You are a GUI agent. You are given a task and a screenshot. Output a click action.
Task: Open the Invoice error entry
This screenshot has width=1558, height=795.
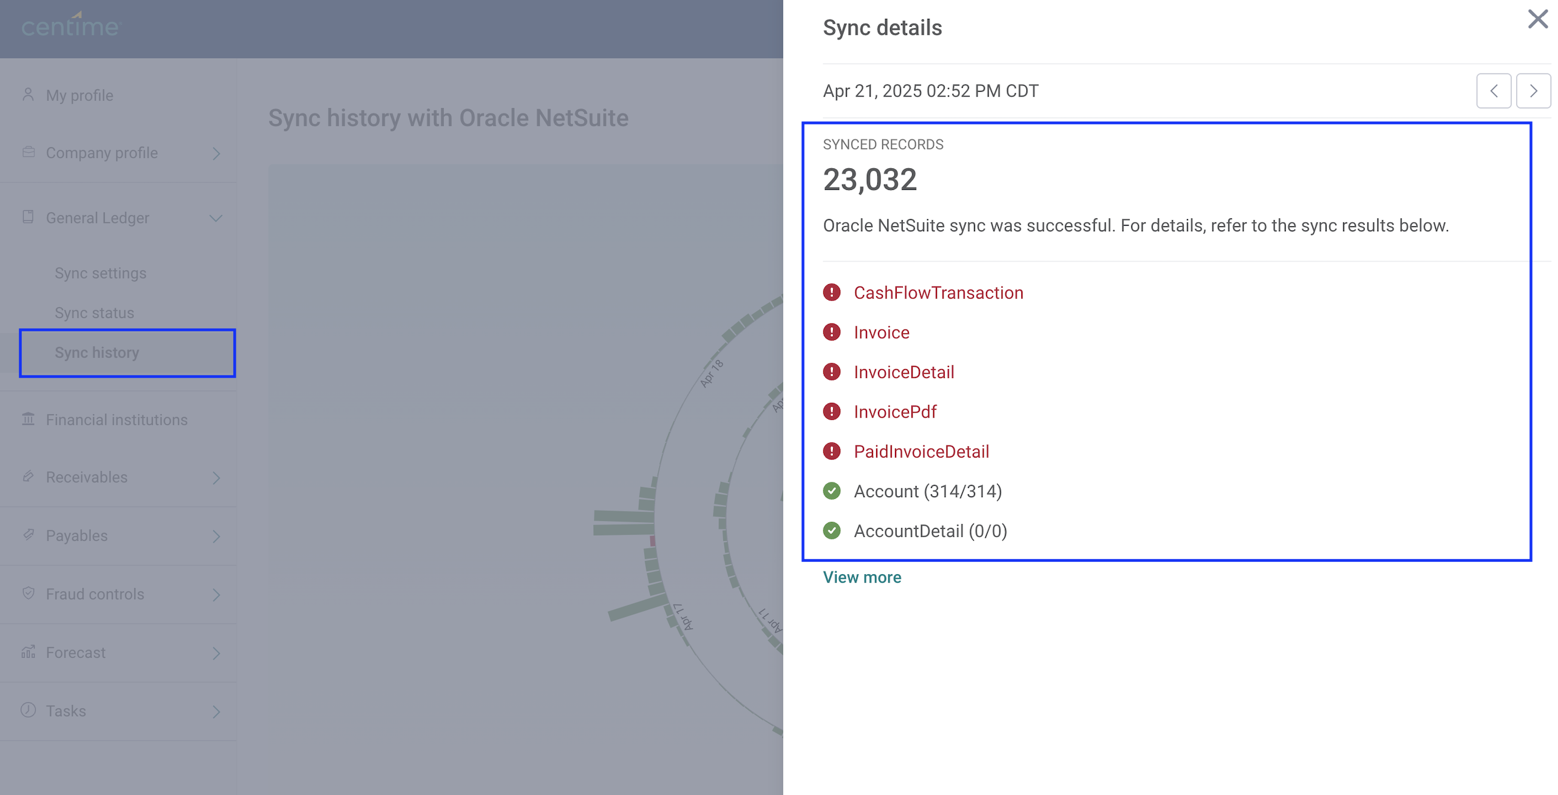882,332
